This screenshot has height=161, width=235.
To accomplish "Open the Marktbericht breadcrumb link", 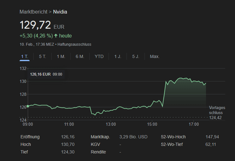I will 33,12.
